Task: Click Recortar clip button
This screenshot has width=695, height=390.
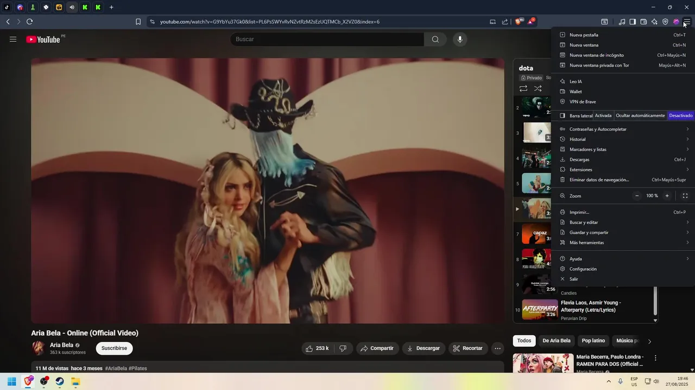Action: [x=468, y=348]
